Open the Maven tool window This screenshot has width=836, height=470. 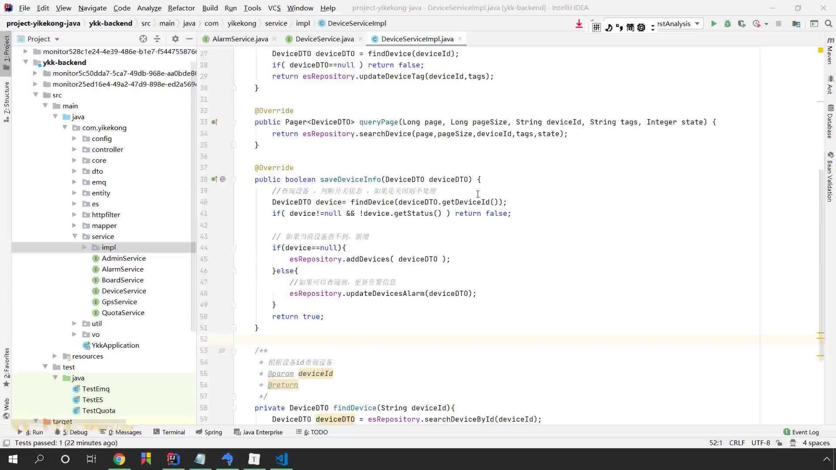830,51
